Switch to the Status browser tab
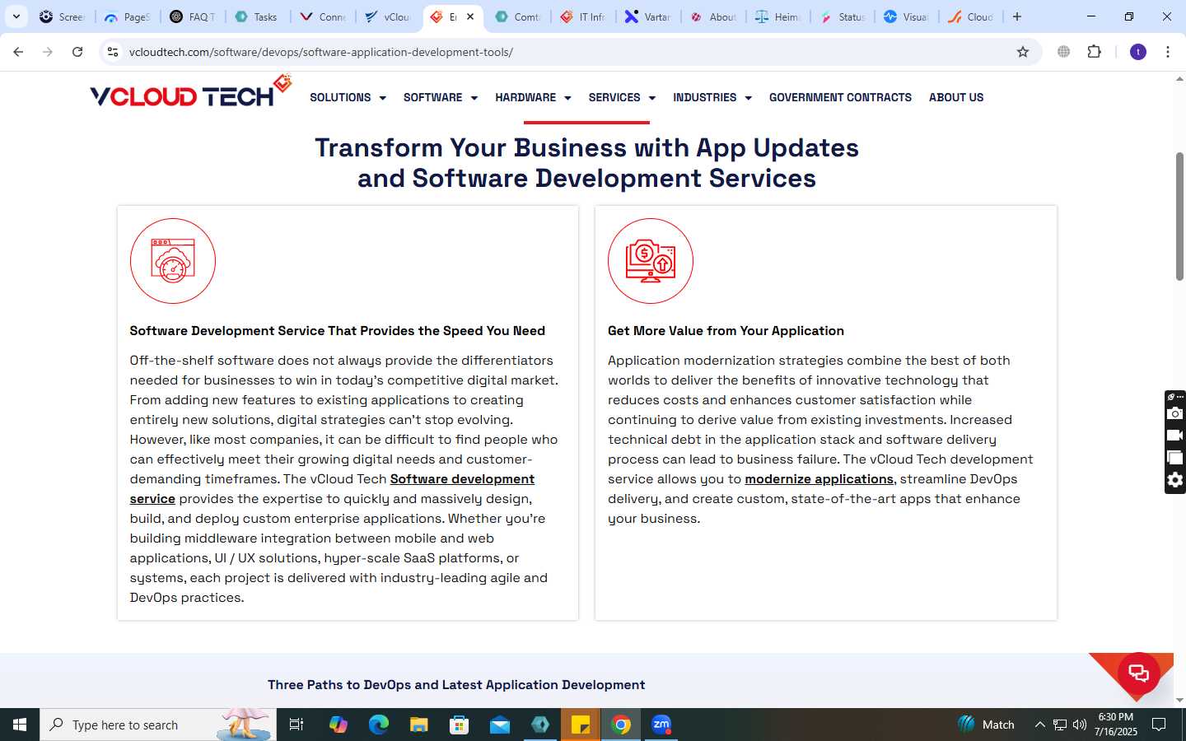Screen dimensions: 1186x741 [x=843, y=16]
